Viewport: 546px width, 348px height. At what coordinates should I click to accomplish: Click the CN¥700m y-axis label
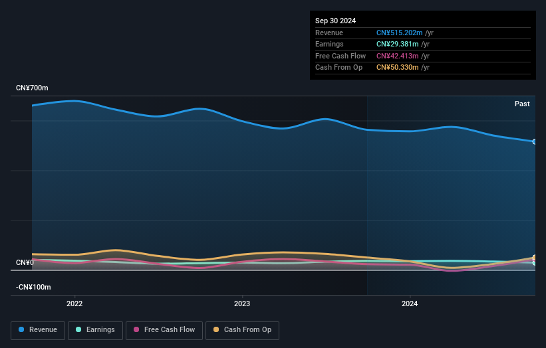click(32, 88)
